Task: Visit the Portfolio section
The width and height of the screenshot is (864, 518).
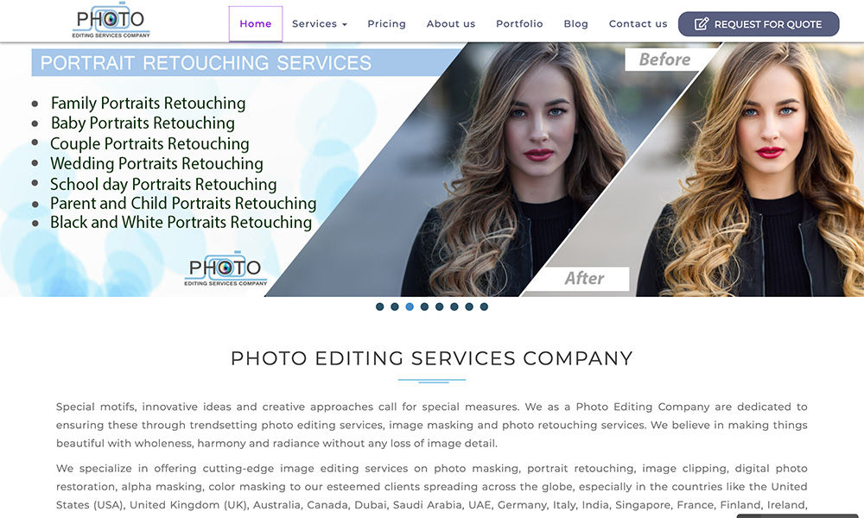Action: (x=519, y=23)
